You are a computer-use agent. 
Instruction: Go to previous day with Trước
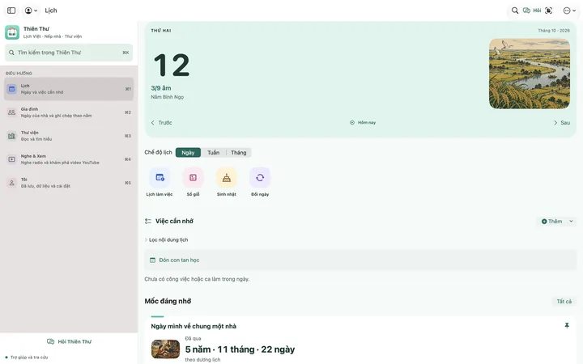tap(161, 123)
